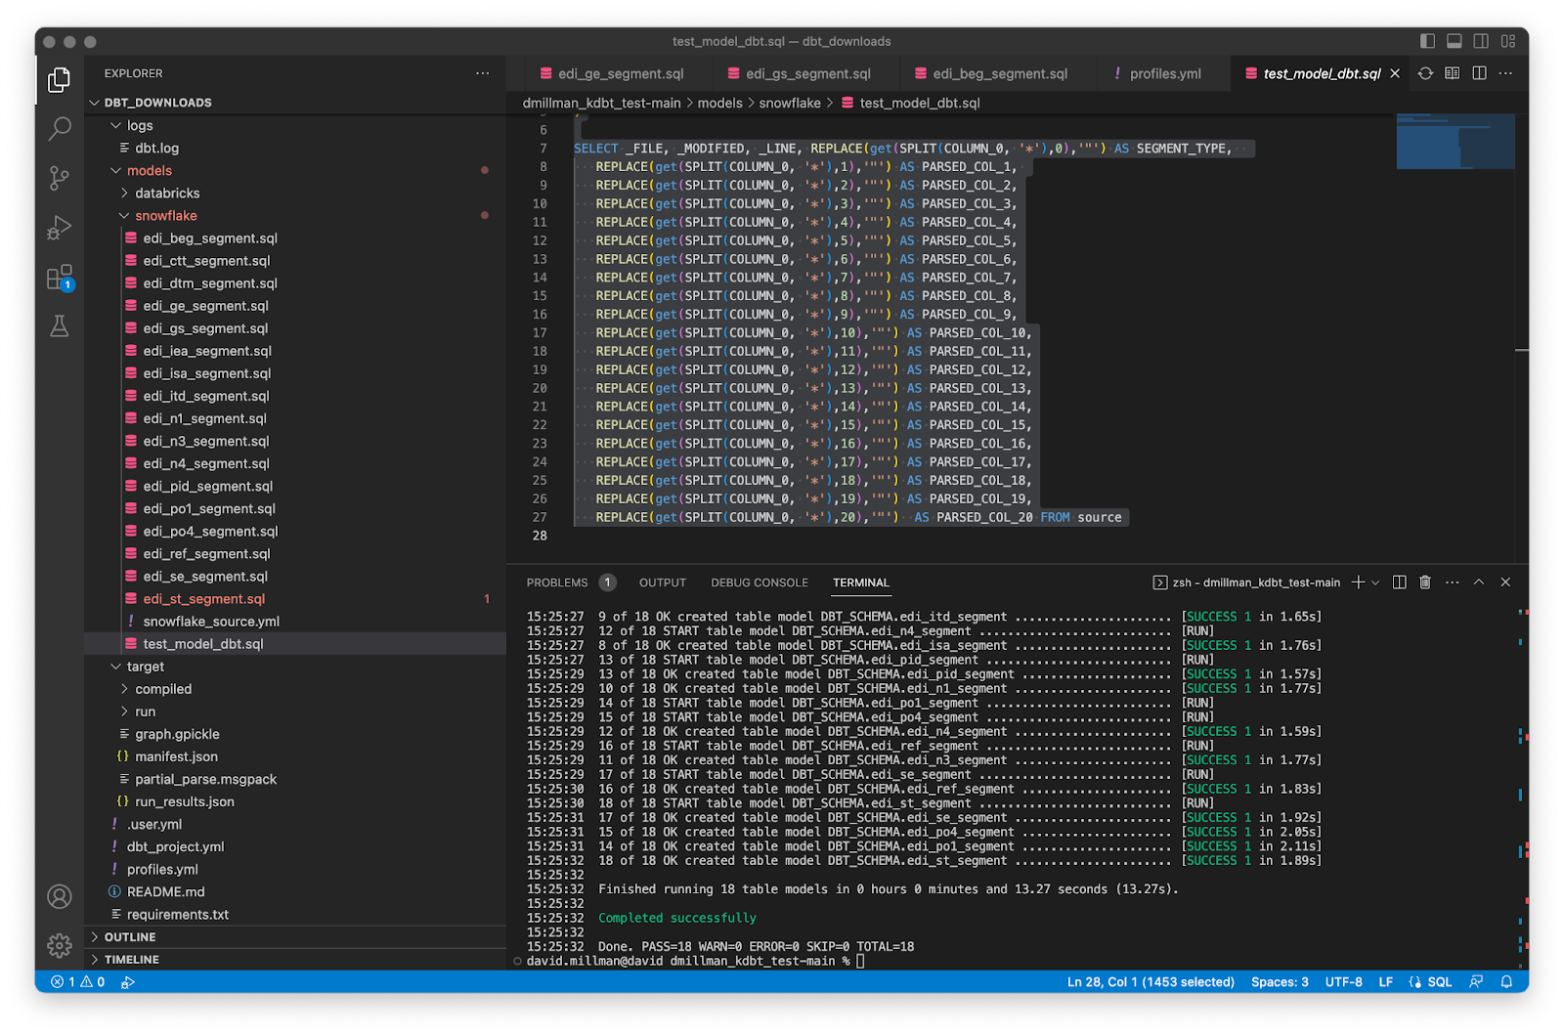1564x1036 pixels.
Task: Open the OUTPUT panel tab
Action: 663,583
